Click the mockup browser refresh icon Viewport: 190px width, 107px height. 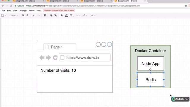(55, 58)
